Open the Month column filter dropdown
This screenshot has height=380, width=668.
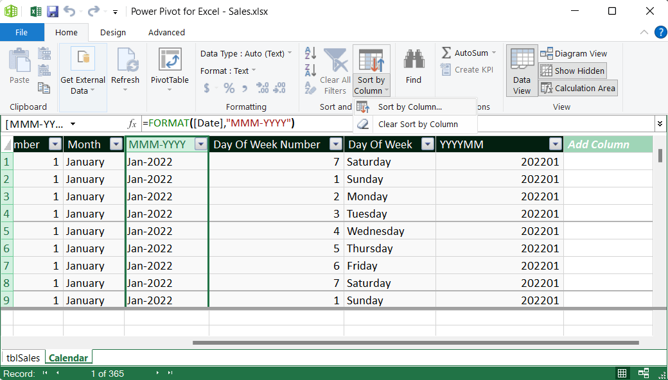[116, 144]
